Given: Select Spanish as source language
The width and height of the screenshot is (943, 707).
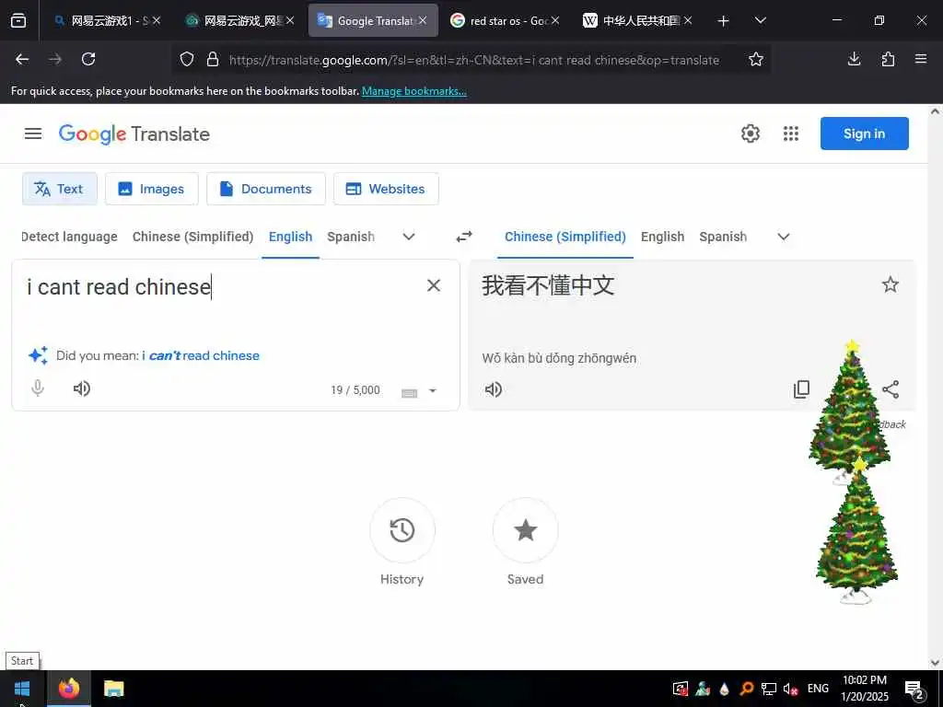Looking at the screenshot, I should (x=351, y=237).
